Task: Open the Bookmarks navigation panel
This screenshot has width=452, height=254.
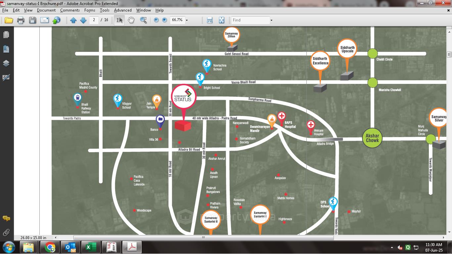Action: click(x=6, y=49)
